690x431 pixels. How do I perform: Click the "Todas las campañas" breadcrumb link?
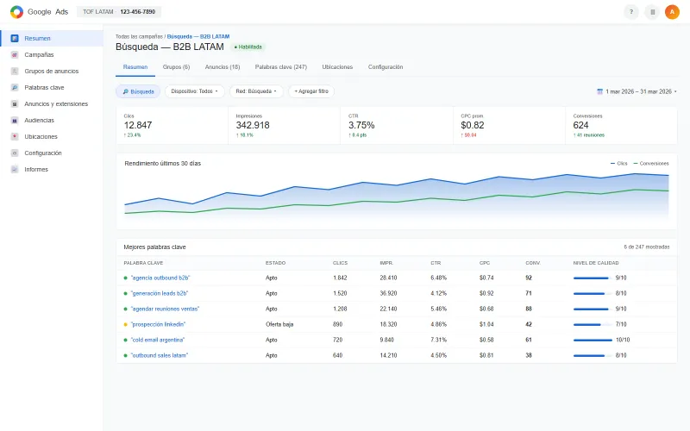coord(139,36)
